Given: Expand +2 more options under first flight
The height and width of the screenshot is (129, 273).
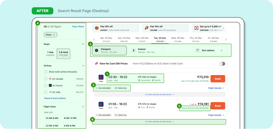Looking at the screenshot, I should [160, 94].
